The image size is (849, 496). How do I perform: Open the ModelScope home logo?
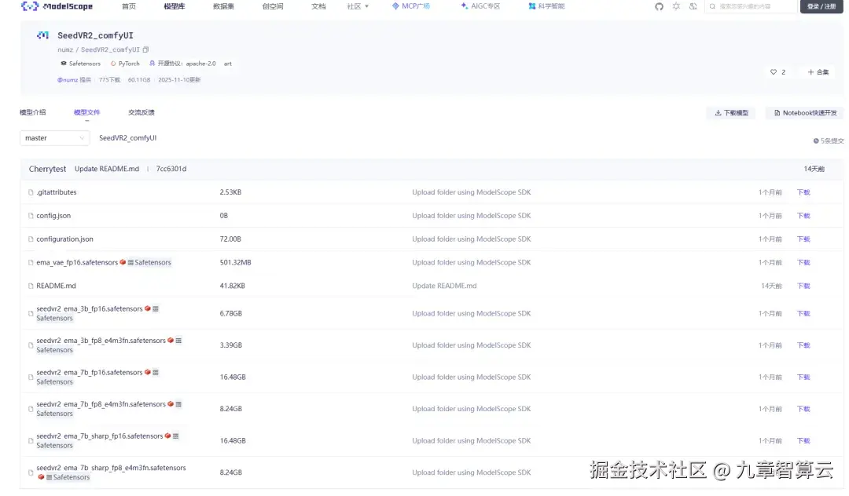(57, 6)
